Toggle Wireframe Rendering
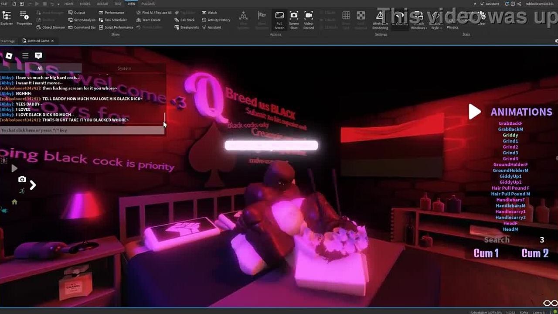 [x=380, y=20]
